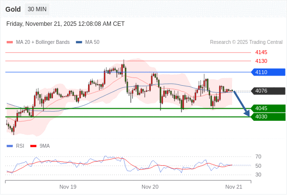Click the red 9MA legend swatch
Viewport: 287px width, 195px height.
33,146
